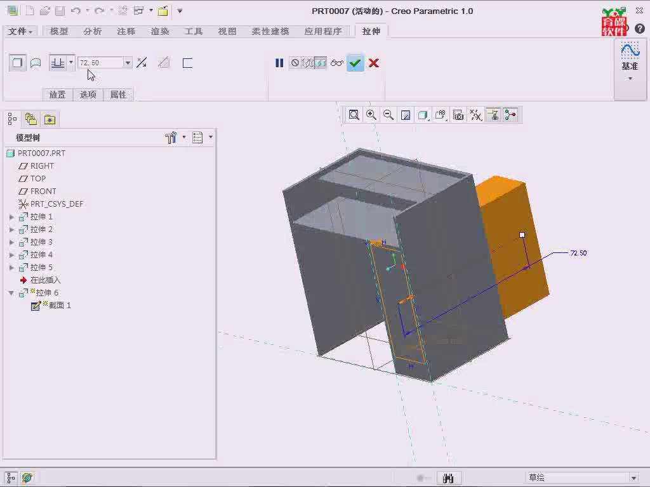Open the Windows icon dropdown arrow

click(151, 10)
